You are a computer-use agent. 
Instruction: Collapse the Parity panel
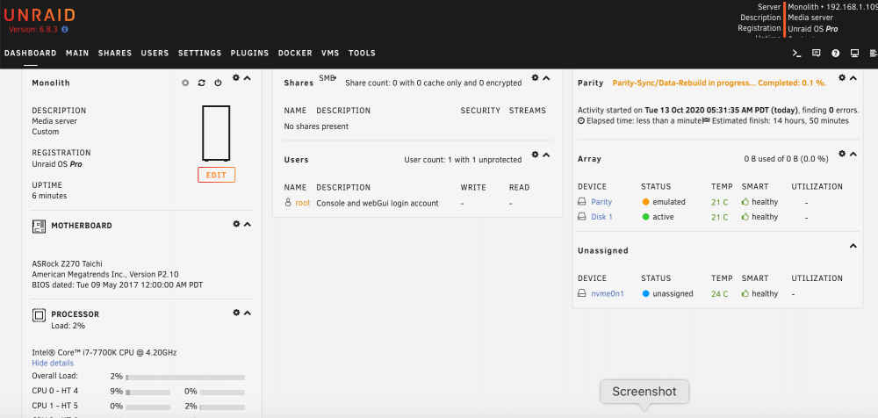(853, 78)
